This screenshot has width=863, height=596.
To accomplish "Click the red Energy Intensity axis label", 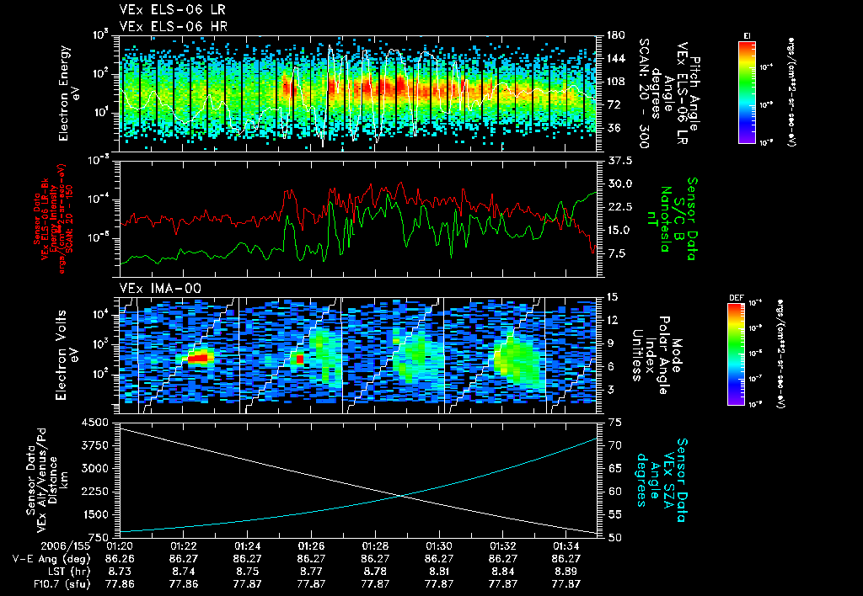I will [x=54, y=219].
